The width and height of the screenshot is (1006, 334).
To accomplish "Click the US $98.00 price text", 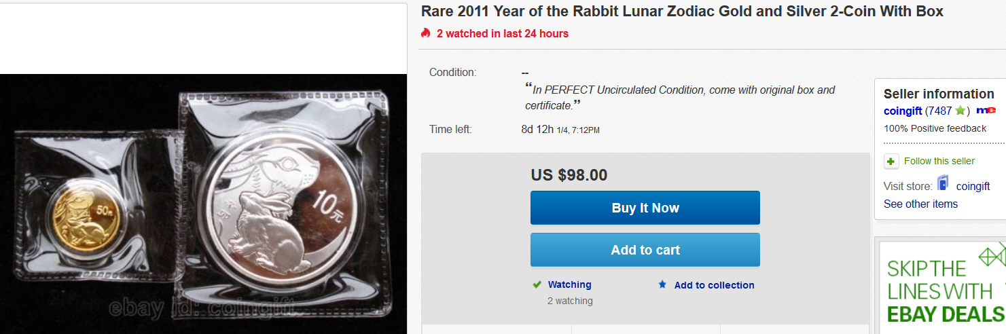I will click(x=569, y=175).
